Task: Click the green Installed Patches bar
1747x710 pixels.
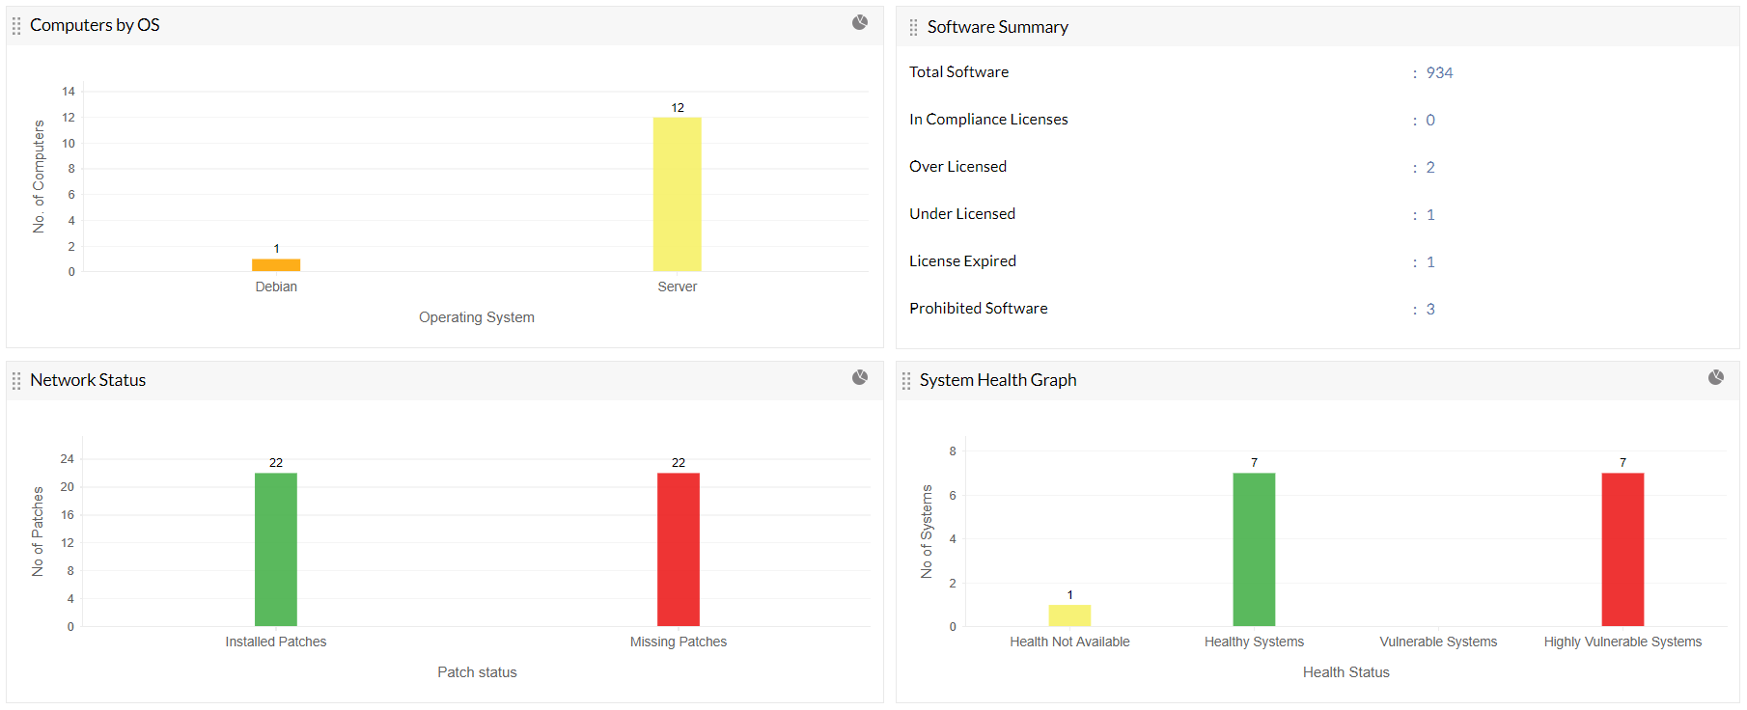Action: click(276, 549)
